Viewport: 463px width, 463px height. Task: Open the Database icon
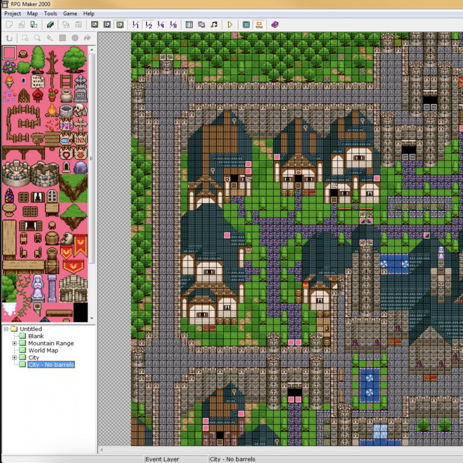click(189, 25)
